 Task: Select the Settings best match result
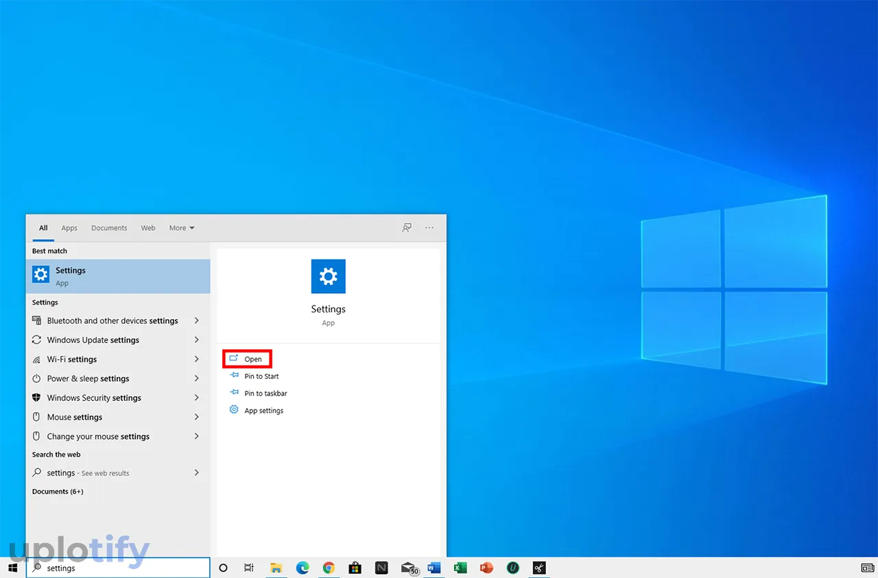pyautogui.click(x=118, y=276)
